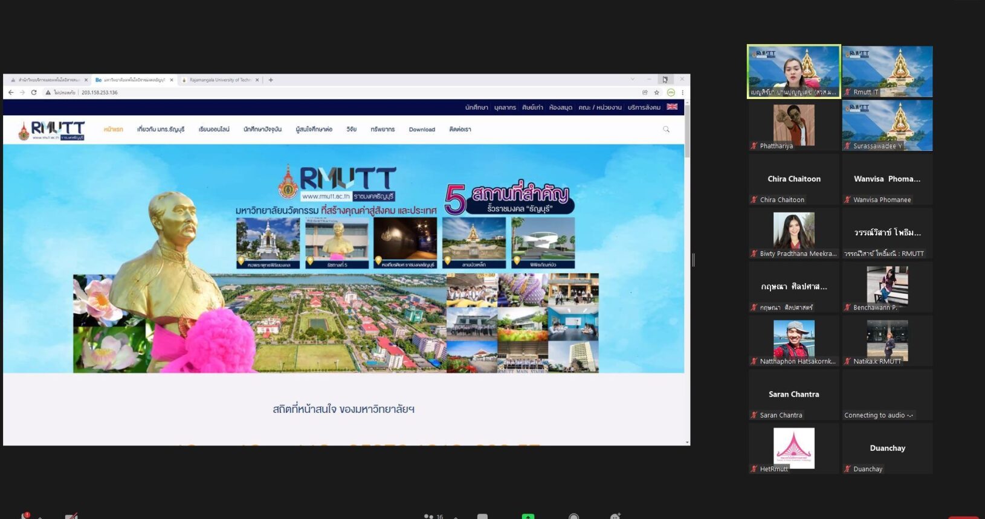The image size is (985, 519).
Task: Reload the page in the browser
Action: point(34,92)
